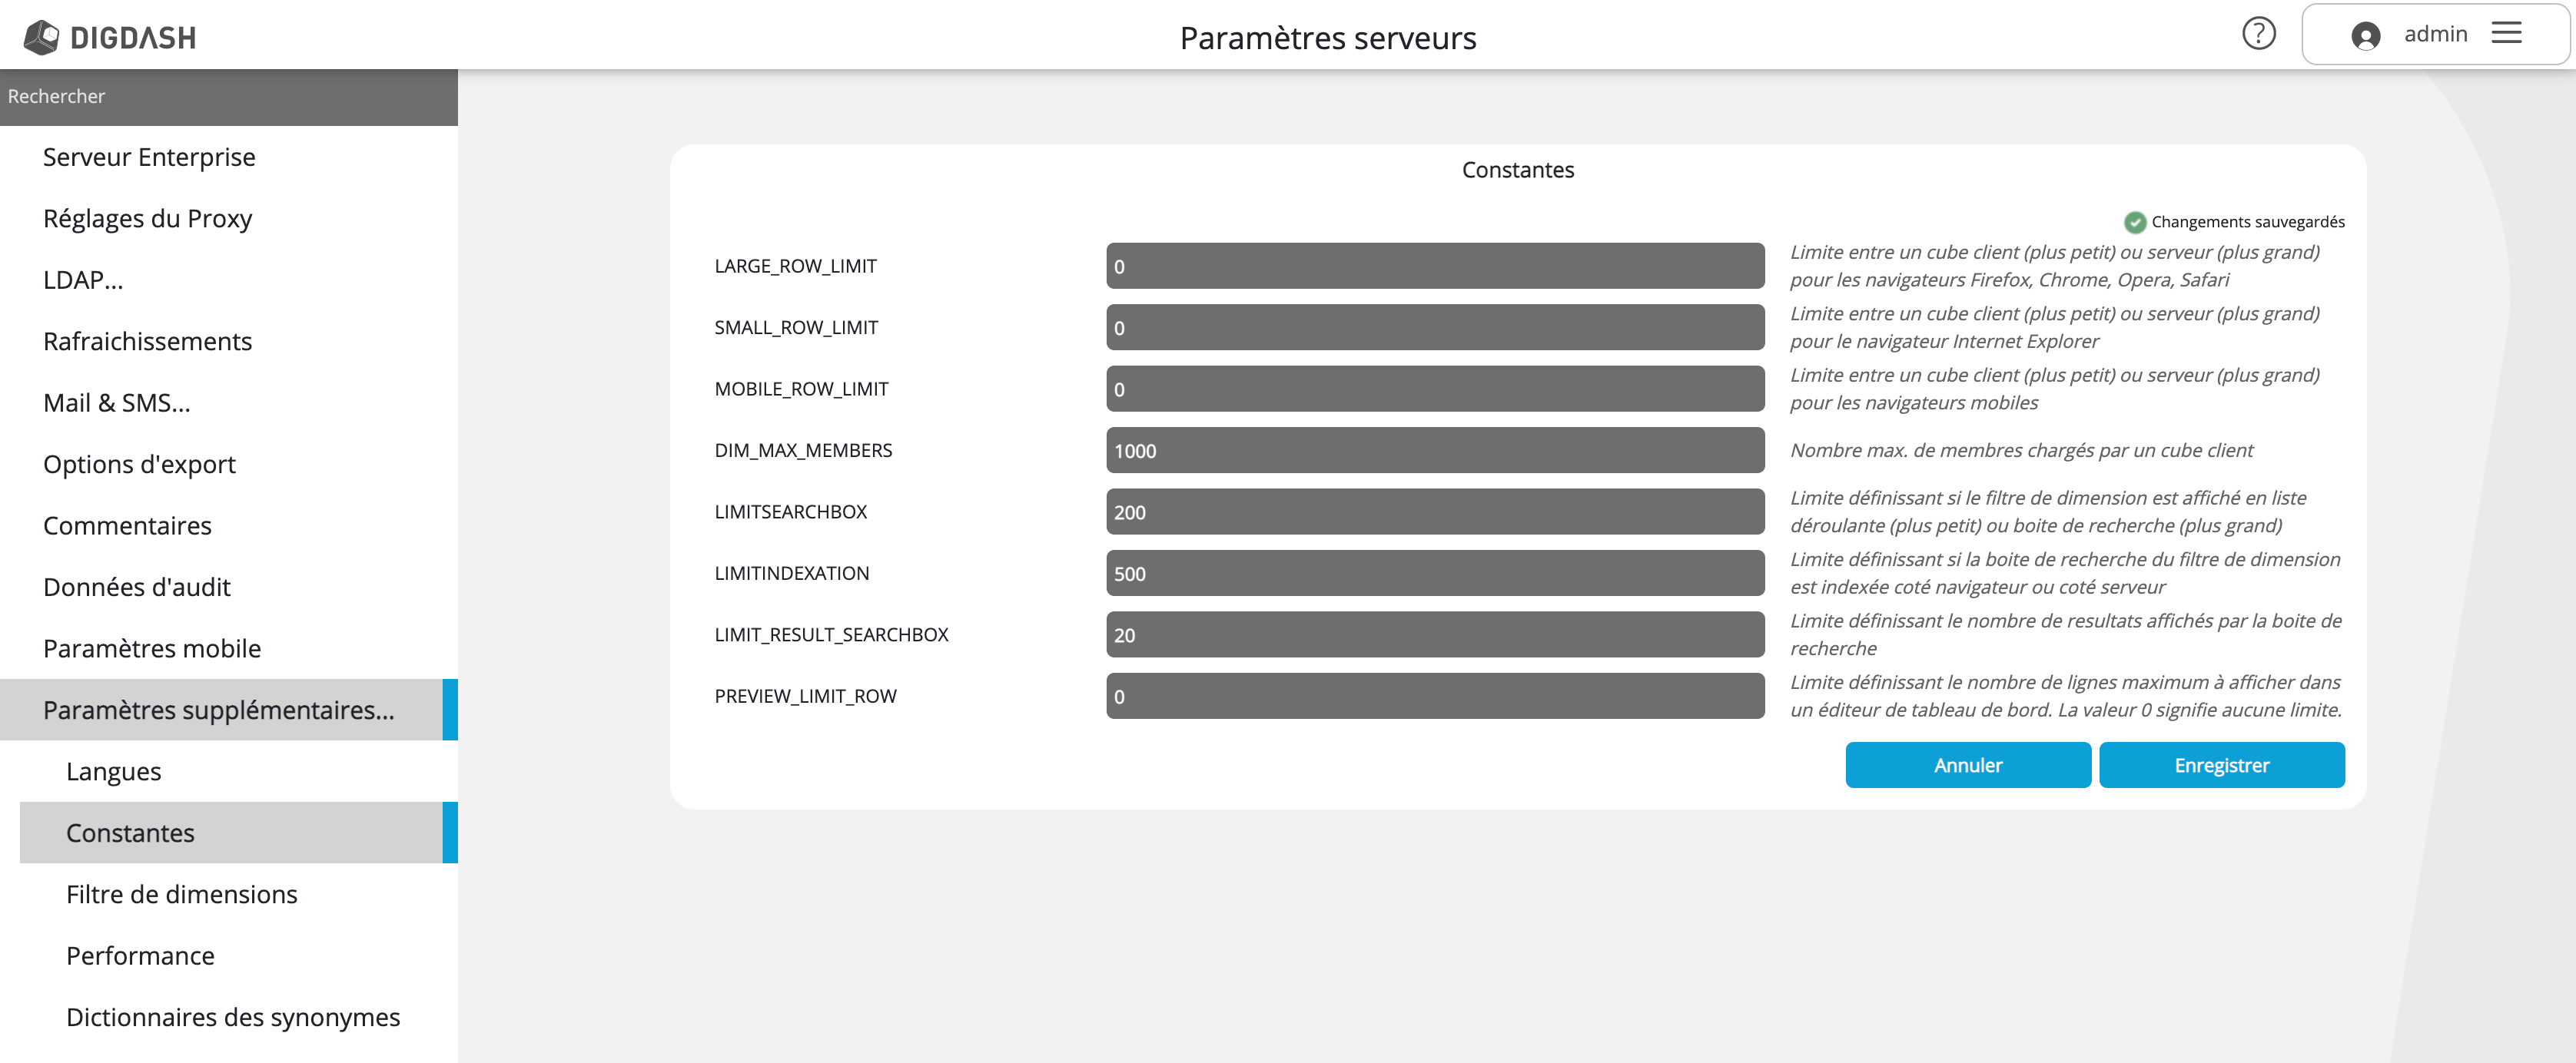
Task: Edit the DIM_MAX_MEMBERS value field
Action: click(x=1434, y=450)
